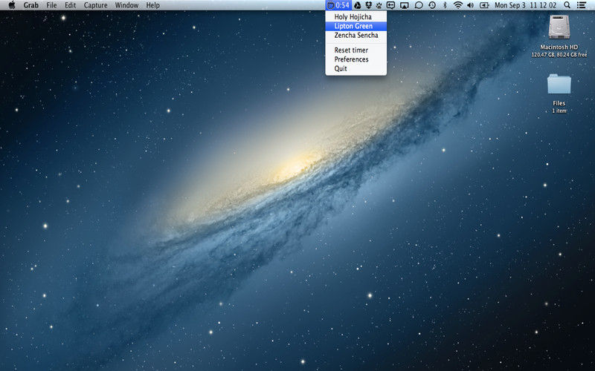Select the Files folder on desktop
The image size is (595, 371).
pyautogui.click(x=559, y=84)
